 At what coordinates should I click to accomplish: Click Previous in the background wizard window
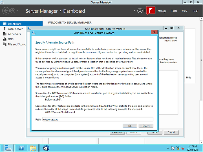[117, 133]
